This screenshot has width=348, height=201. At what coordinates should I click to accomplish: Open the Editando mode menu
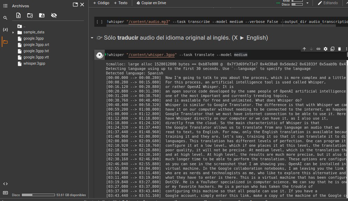pos(328,3)
